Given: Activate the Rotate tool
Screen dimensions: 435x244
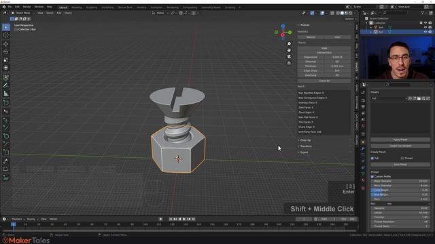Looking at the screenshot, I should pyautogui.click(x=6, y=52).
